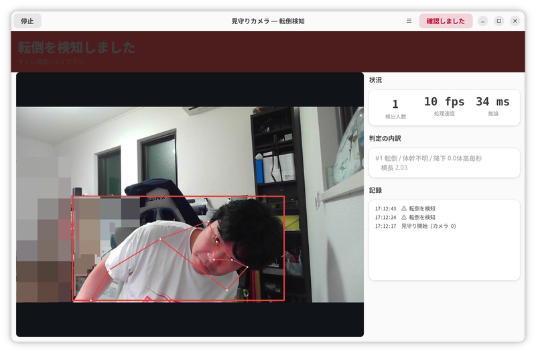Click the 記録 section heading

tap(375, 190)
